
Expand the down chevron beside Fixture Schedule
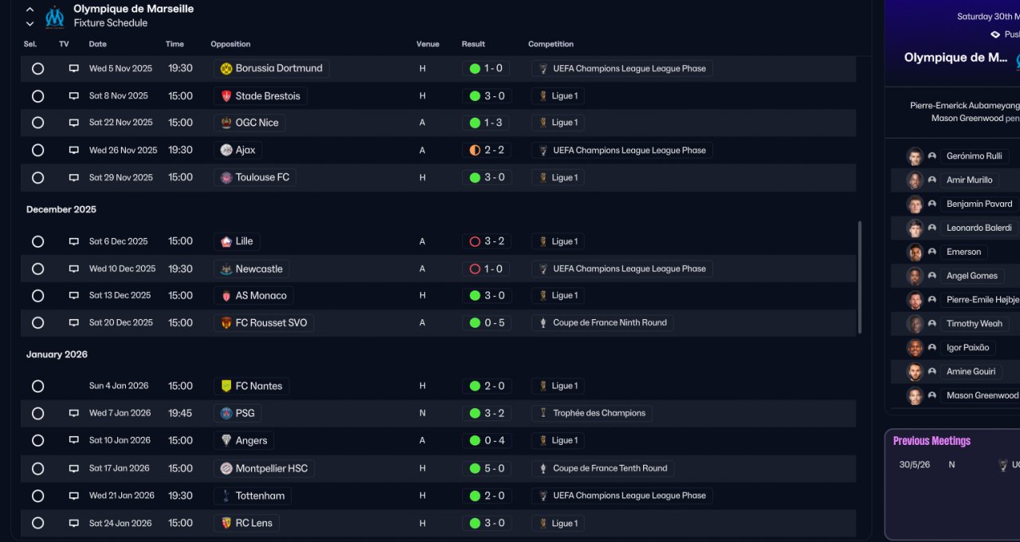30,24
